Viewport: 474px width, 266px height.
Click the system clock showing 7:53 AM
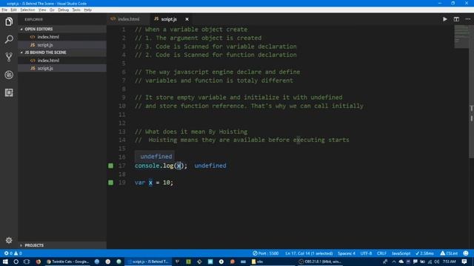[450, 262]
